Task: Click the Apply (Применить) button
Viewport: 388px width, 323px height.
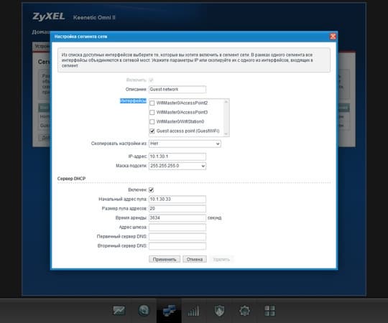Action: point(165,259)
